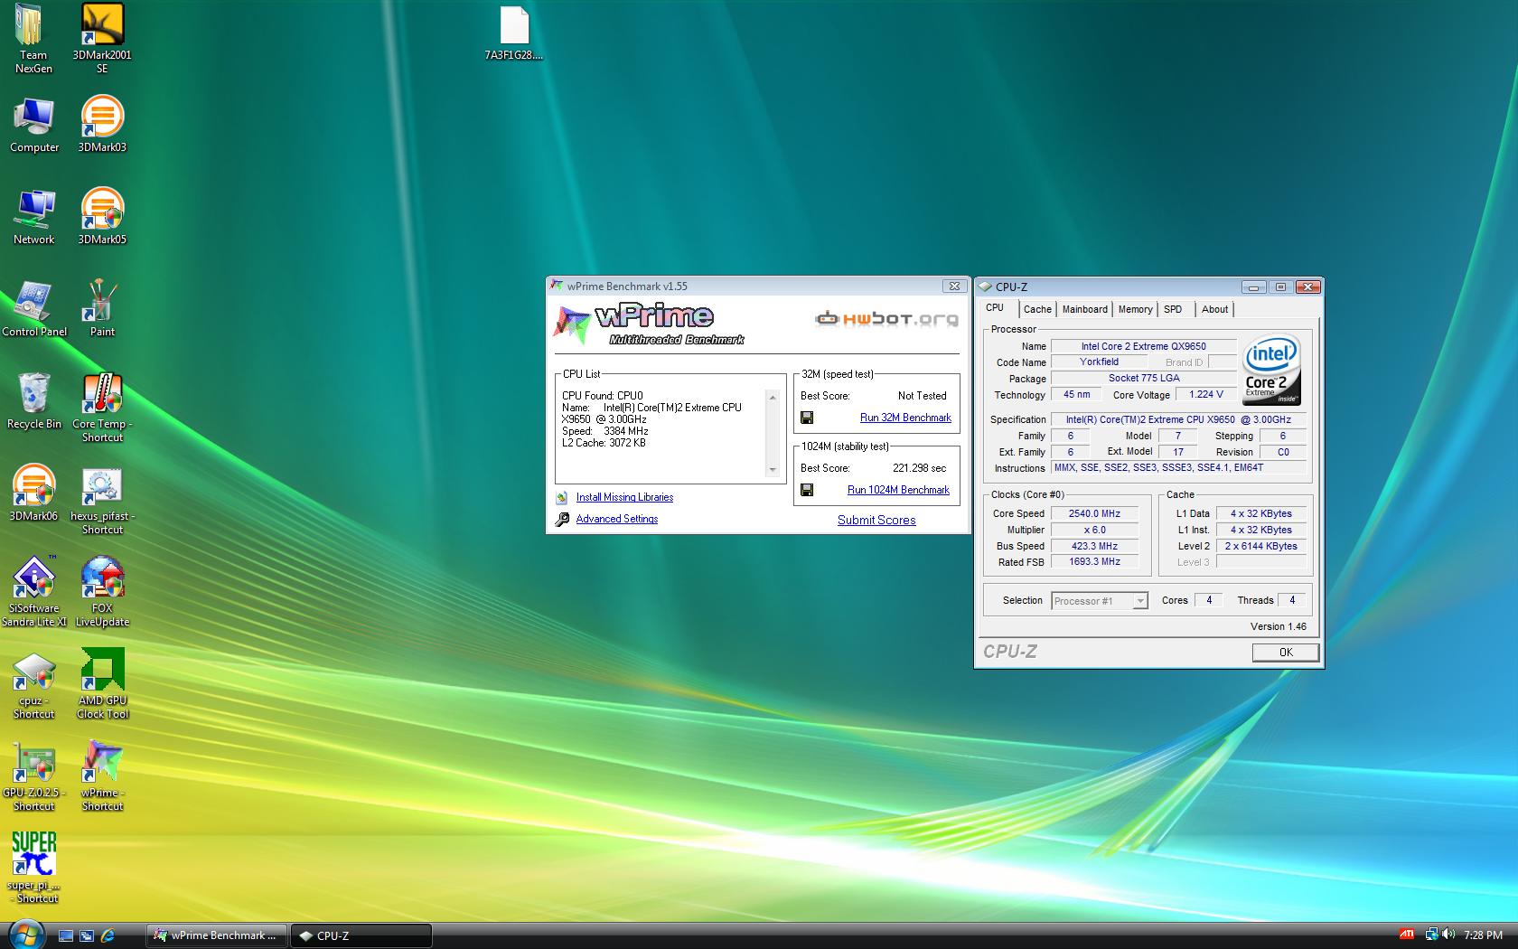Switch to the About tab in CPU-Z
1518x949 pixels.
tap(1214, 309)
